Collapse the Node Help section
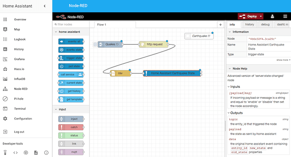 (230, 68)
